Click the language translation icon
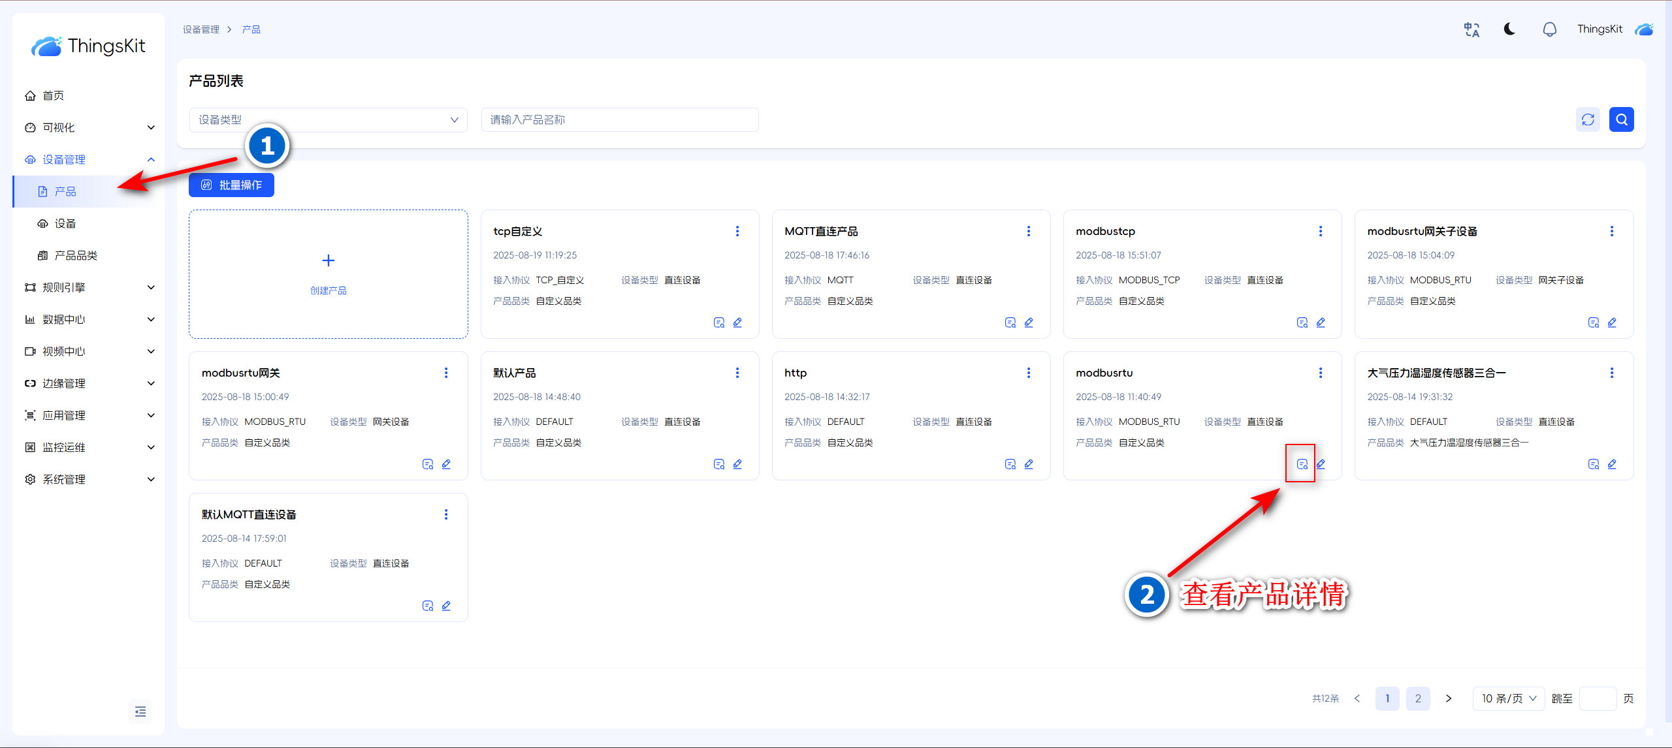1672x748 pixels. pyautogui.click(x=1471, y=29)
